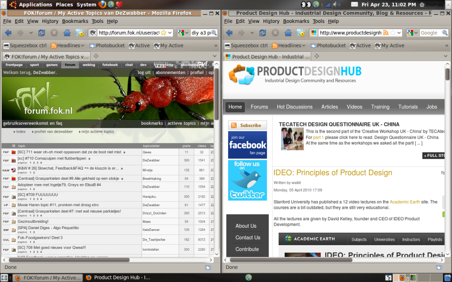Image resolution: width=452 pixels, height=282 pixels.
Task: Show more bookmarks chevron in FOK!forum window
Action: click(x=215, y=45)
